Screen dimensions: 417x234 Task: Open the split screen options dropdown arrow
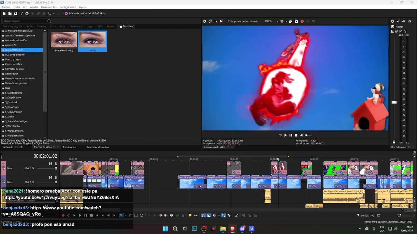pos(226,21)
